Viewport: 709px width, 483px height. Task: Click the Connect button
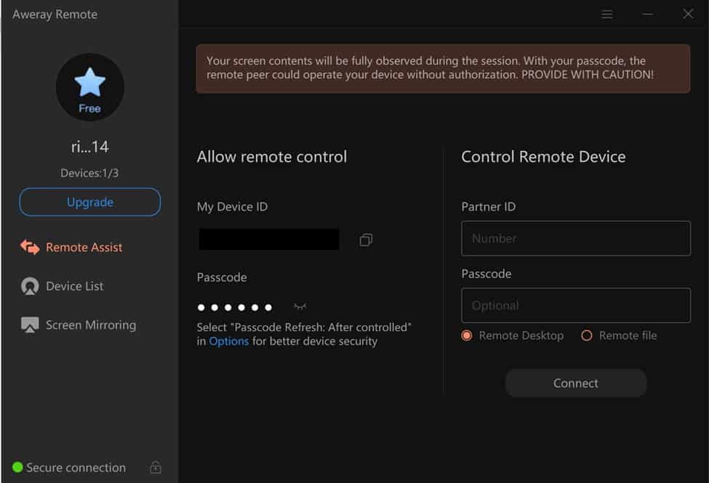pos(576,383)
